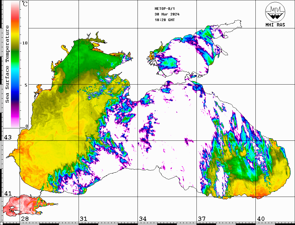Click longitude label '37'
The image size is (295, 225).
[202, 219]
